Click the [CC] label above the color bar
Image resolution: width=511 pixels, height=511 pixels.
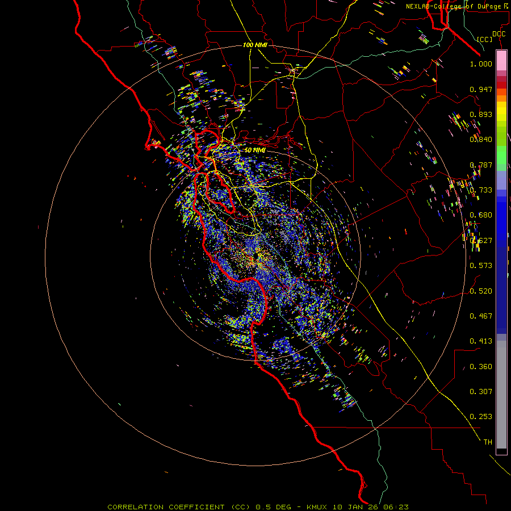click(x=485, y=39)
